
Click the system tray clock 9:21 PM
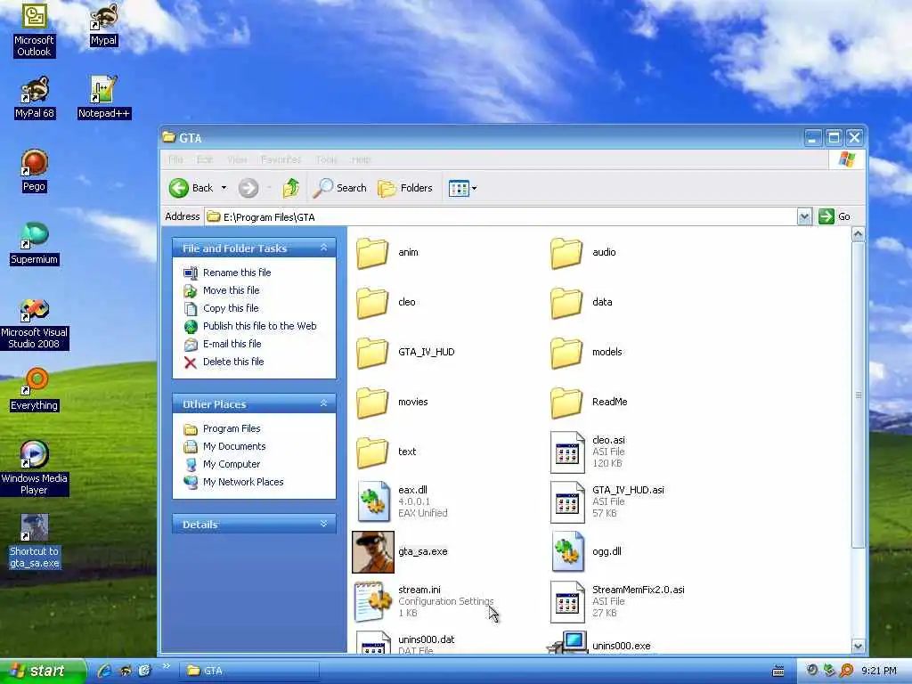878,672
